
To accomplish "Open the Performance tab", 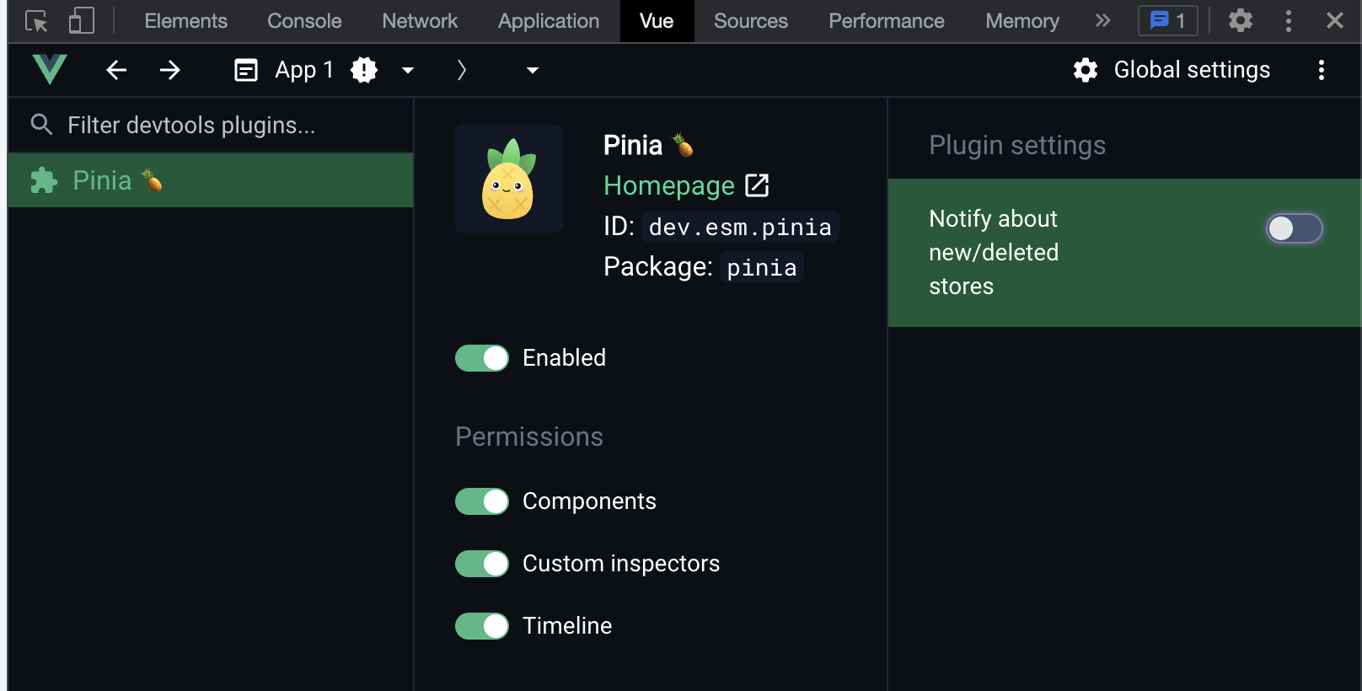I will [x=887, y=21].
